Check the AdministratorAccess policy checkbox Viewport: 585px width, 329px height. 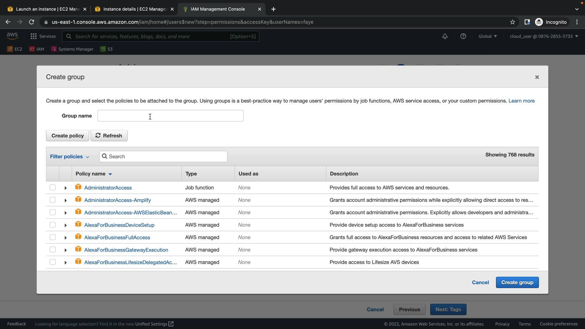coord(53,187)
